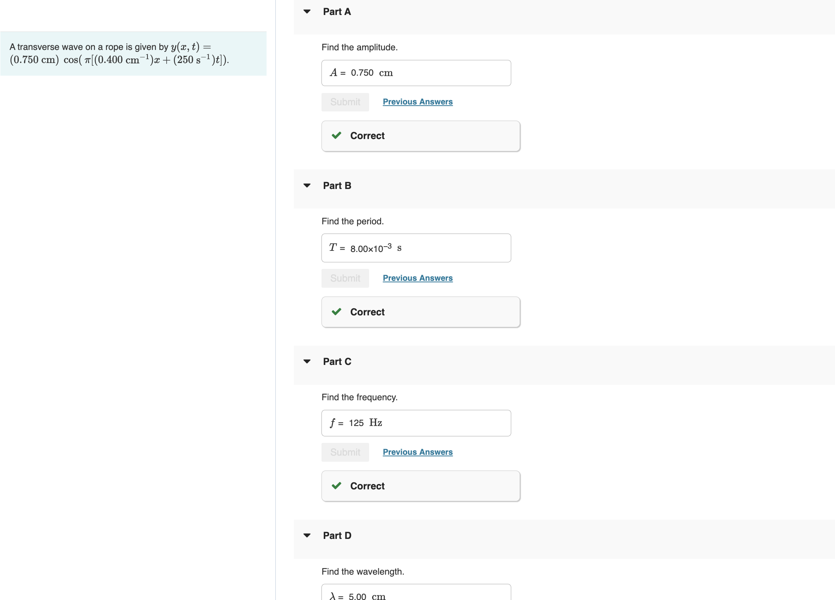
Task: Click green checkmark in Part A
Action: click(336, 136)
